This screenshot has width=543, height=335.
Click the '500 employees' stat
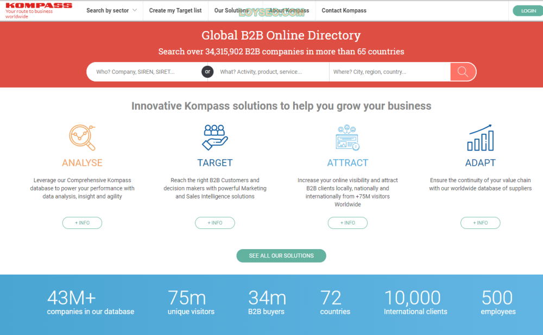[498, 302]
